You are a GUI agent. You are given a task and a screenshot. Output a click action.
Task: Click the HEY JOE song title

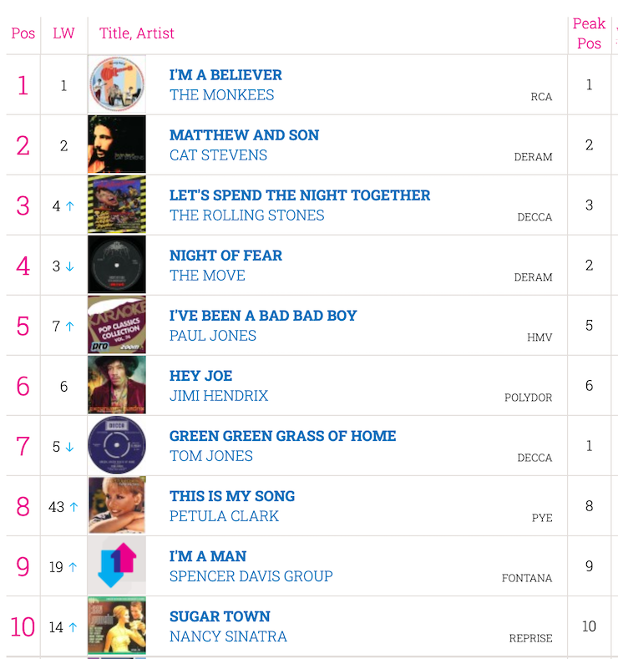[x=200, y=376]
